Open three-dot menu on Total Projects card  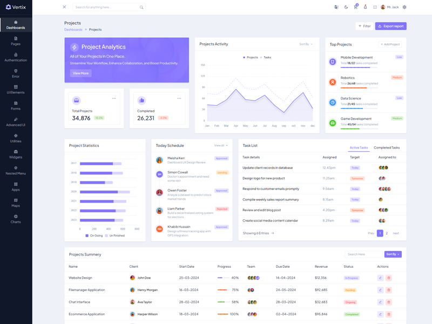coord(114,98)
